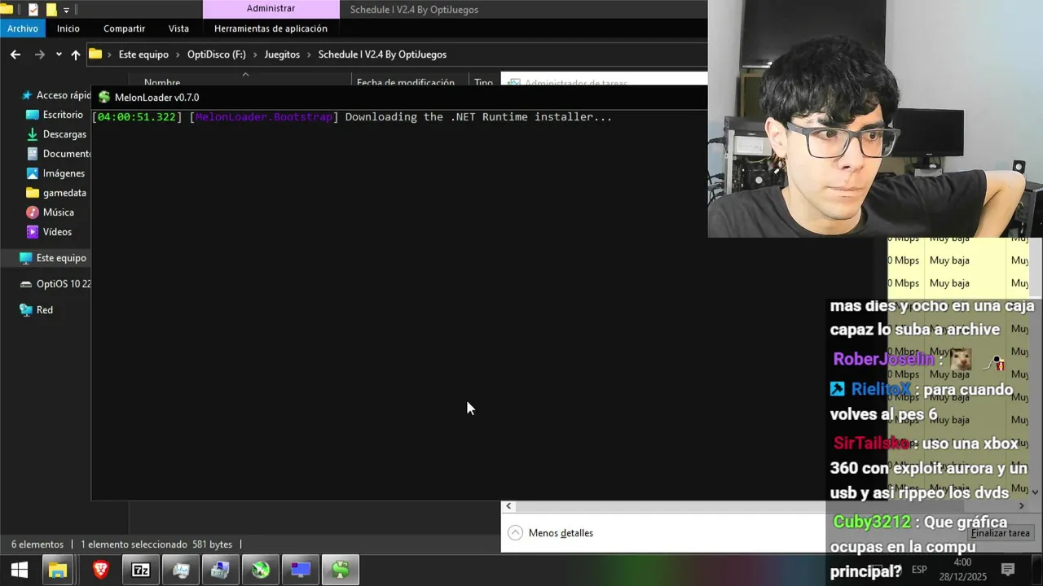Screen dimensions: 1043x586
Task: Click Task Manager vertical scrollbar down arrow
Action: click(1036, 492)
